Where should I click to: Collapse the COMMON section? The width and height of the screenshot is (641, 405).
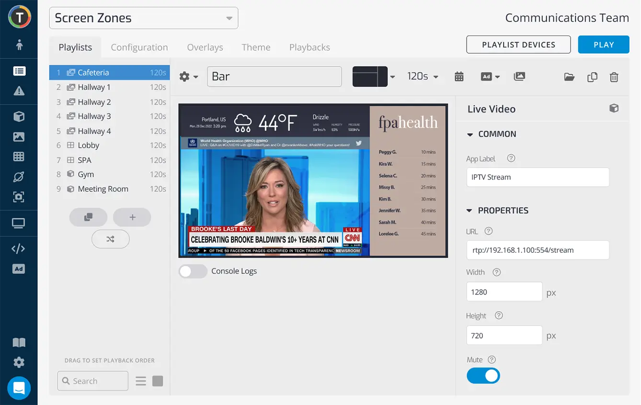click(492, 135)
